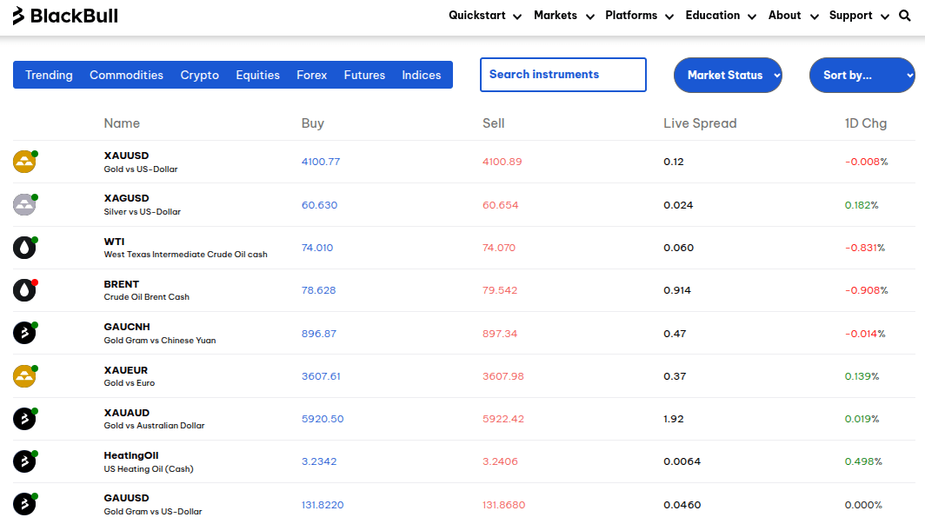Expand the Markets menu
Image resolution: width=925 pixels, height=524 pixels.
click(564, 16)
